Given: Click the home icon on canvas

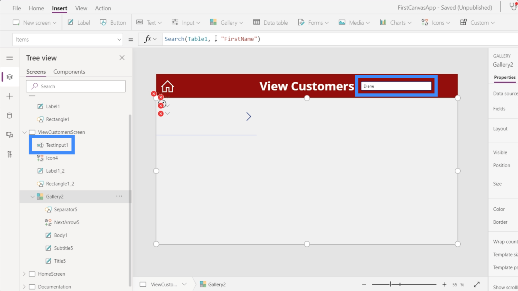Looking at the screenshot, I should coord(167,86).
